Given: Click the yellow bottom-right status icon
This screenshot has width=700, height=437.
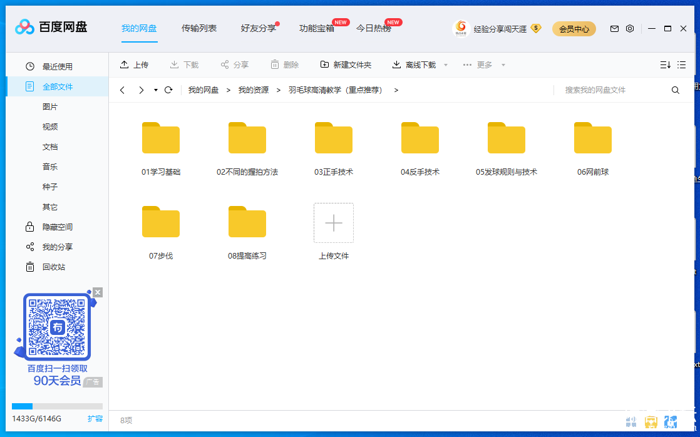Looking at the screenshot, I should 651,421.
